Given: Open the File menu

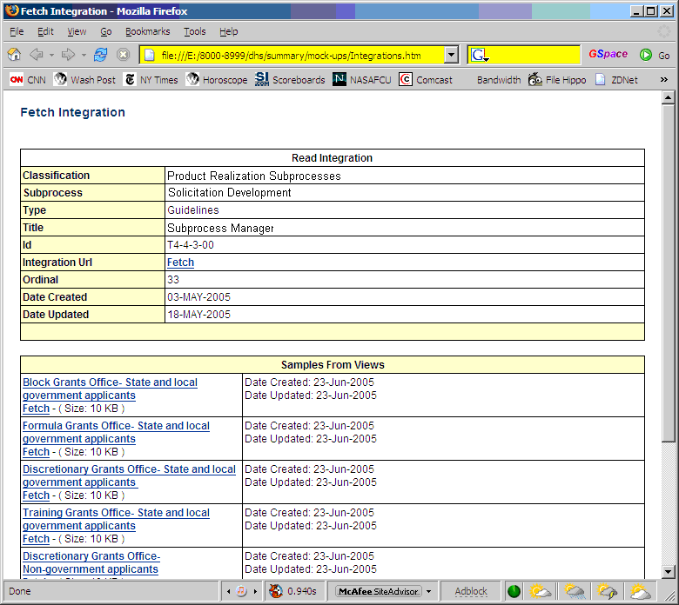Looking at the screenshot, I should pos(17,31).
